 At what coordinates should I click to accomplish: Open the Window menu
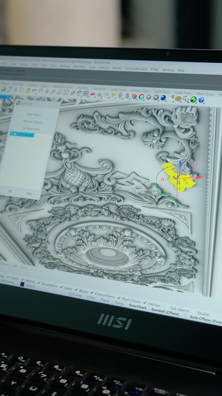click(168, 70)
